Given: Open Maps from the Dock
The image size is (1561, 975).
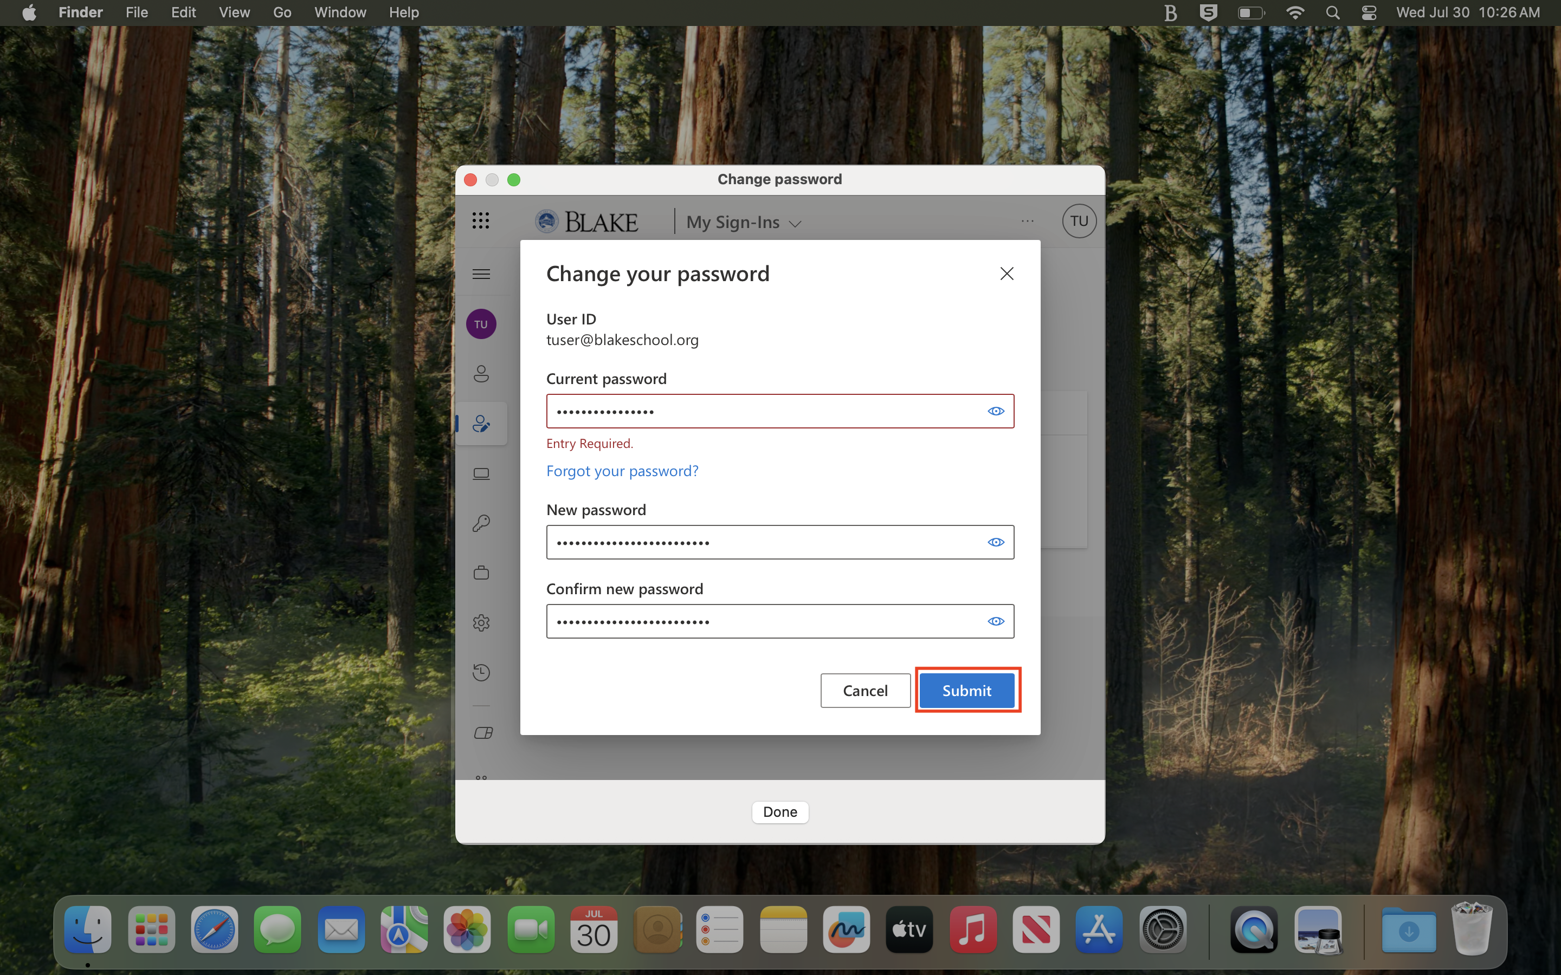Looking at the screenshot, I should tap(404, 929).
